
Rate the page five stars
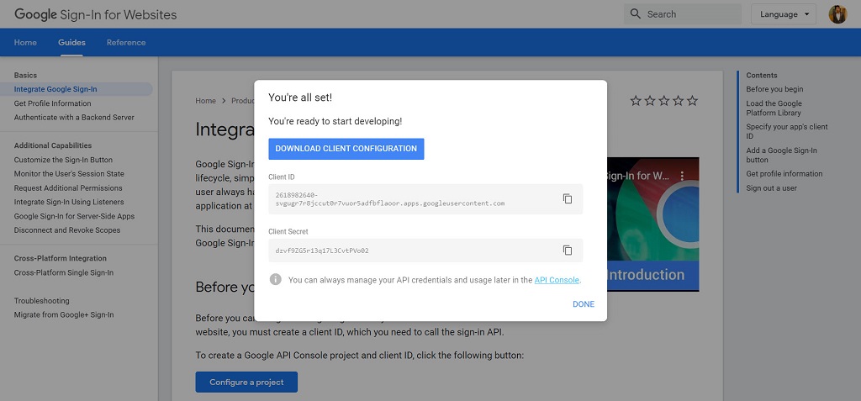(692, 101)
